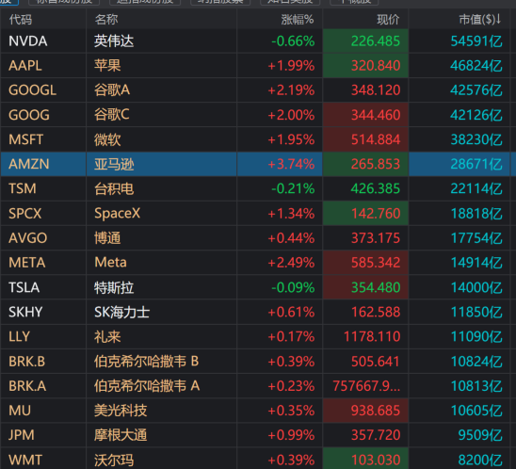
Task: Select the SKHY stock code
Action: 25,312
